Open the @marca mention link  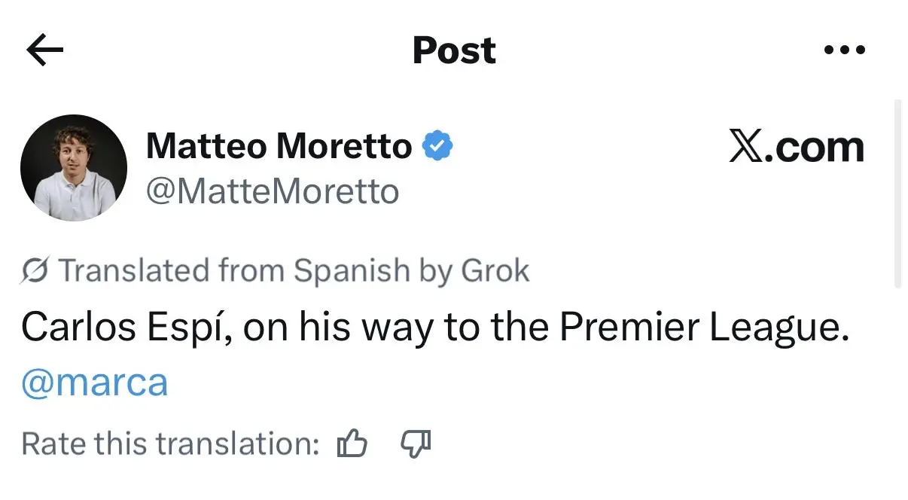point(95,383)
